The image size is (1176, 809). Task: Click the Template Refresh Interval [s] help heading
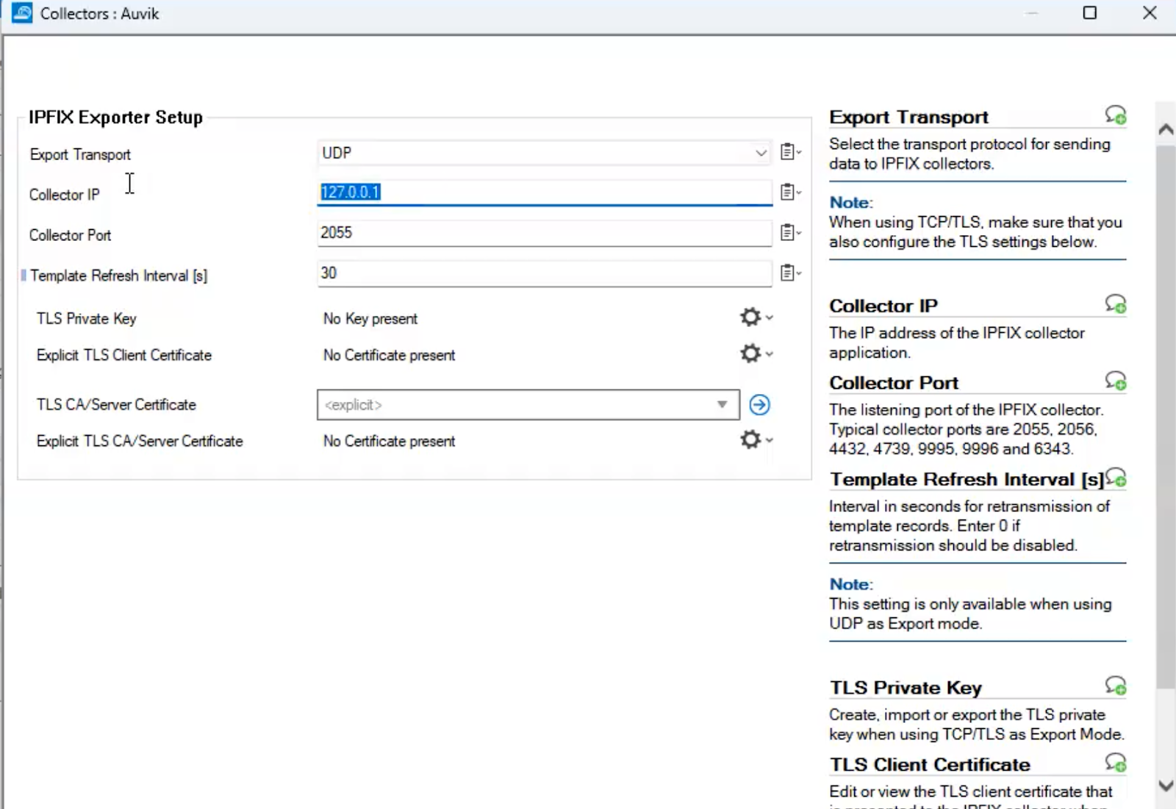[967, 479]
